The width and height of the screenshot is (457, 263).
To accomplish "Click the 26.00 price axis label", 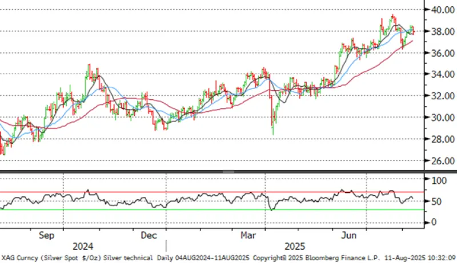I will 443,160.
